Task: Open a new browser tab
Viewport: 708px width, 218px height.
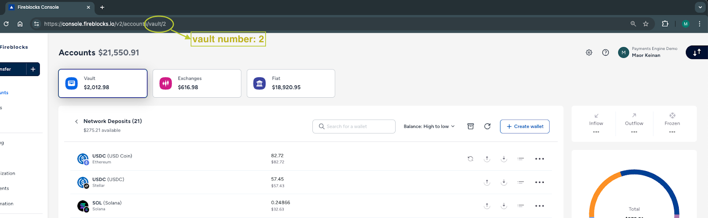Action: pos(102,7)
